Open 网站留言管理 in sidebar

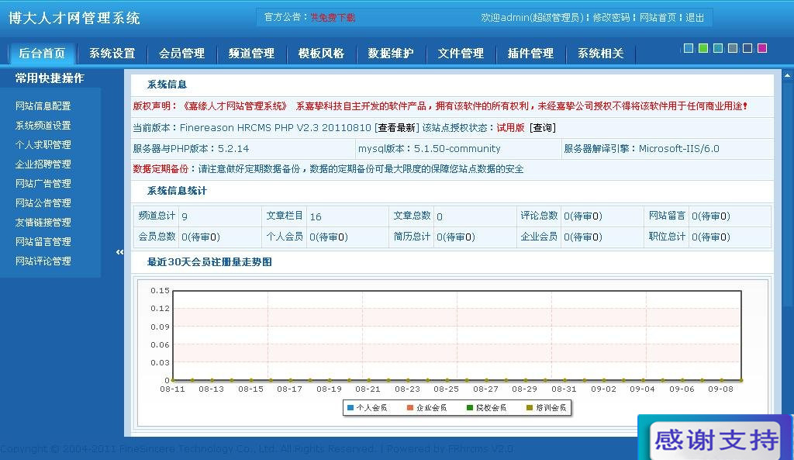pos(43,242)
